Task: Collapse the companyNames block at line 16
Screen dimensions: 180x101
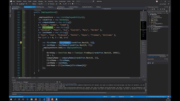Action: [24, 22]
